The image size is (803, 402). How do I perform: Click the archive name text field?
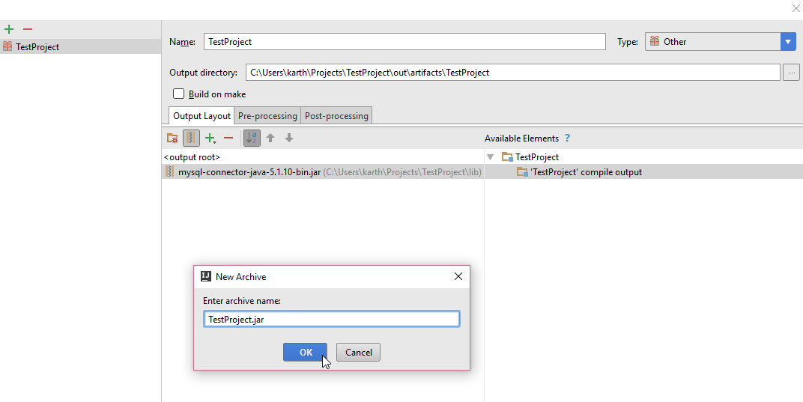click(331, 319)
